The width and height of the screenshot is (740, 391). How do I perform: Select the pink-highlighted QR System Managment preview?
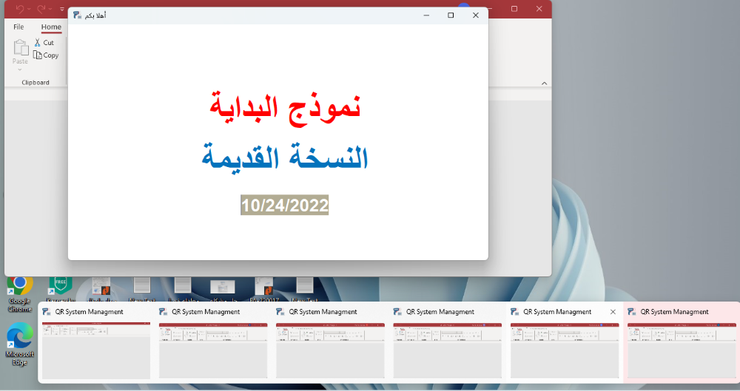point(682,344)
